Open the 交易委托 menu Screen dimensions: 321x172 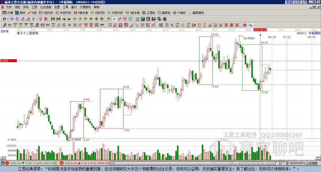point(85,7)
